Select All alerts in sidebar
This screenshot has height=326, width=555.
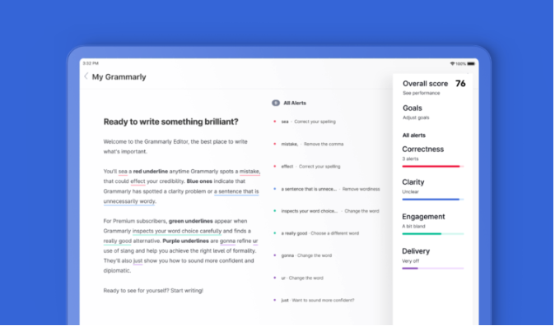[413, 135]
